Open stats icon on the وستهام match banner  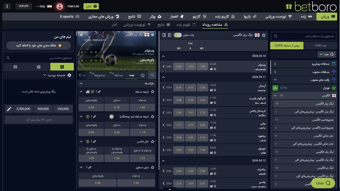click(x=81, y=35)
